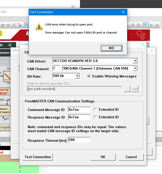Click first ENUM cell in background table
This screenshot has height=174, width=162.
tap(44, 168)
